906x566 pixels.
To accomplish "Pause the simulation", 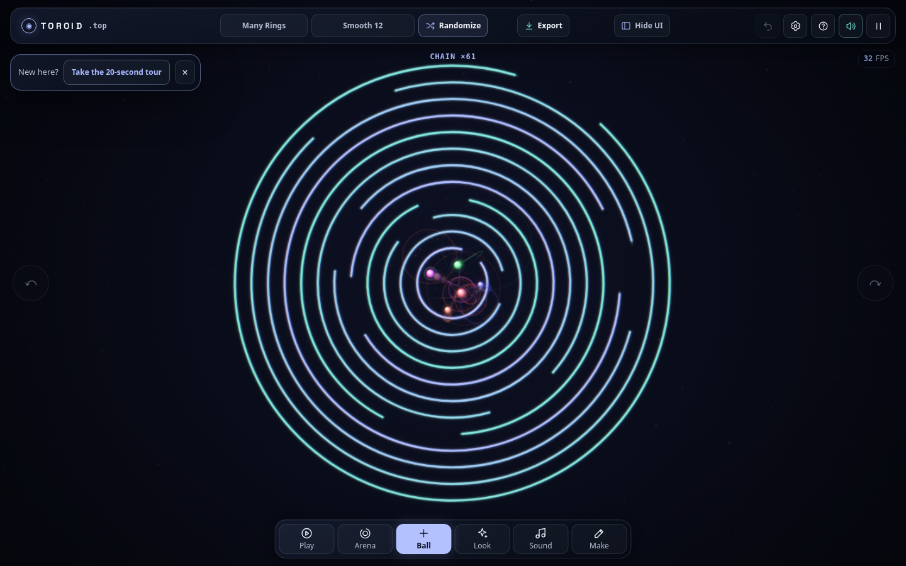I will [878, 26].
